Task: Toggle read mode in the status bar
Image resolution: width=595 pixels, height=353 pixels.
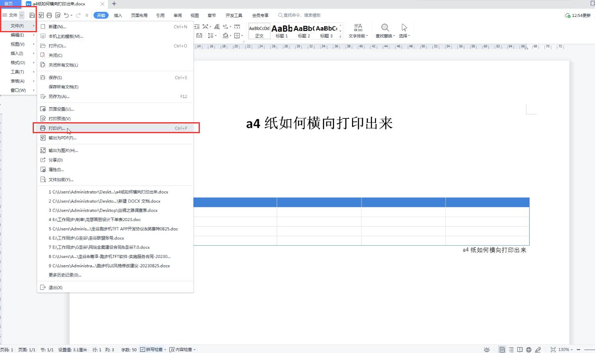Action: point(520,349)
